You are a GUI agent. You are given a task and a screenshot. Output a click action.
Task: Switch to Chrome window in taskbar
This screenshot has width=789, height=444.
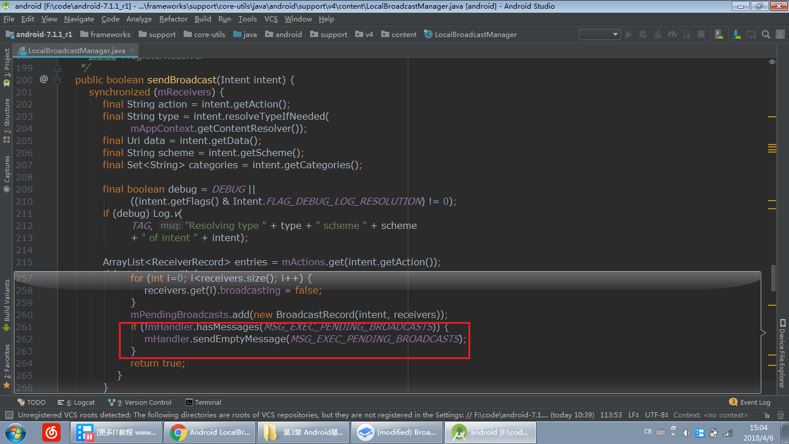point(210,432)
